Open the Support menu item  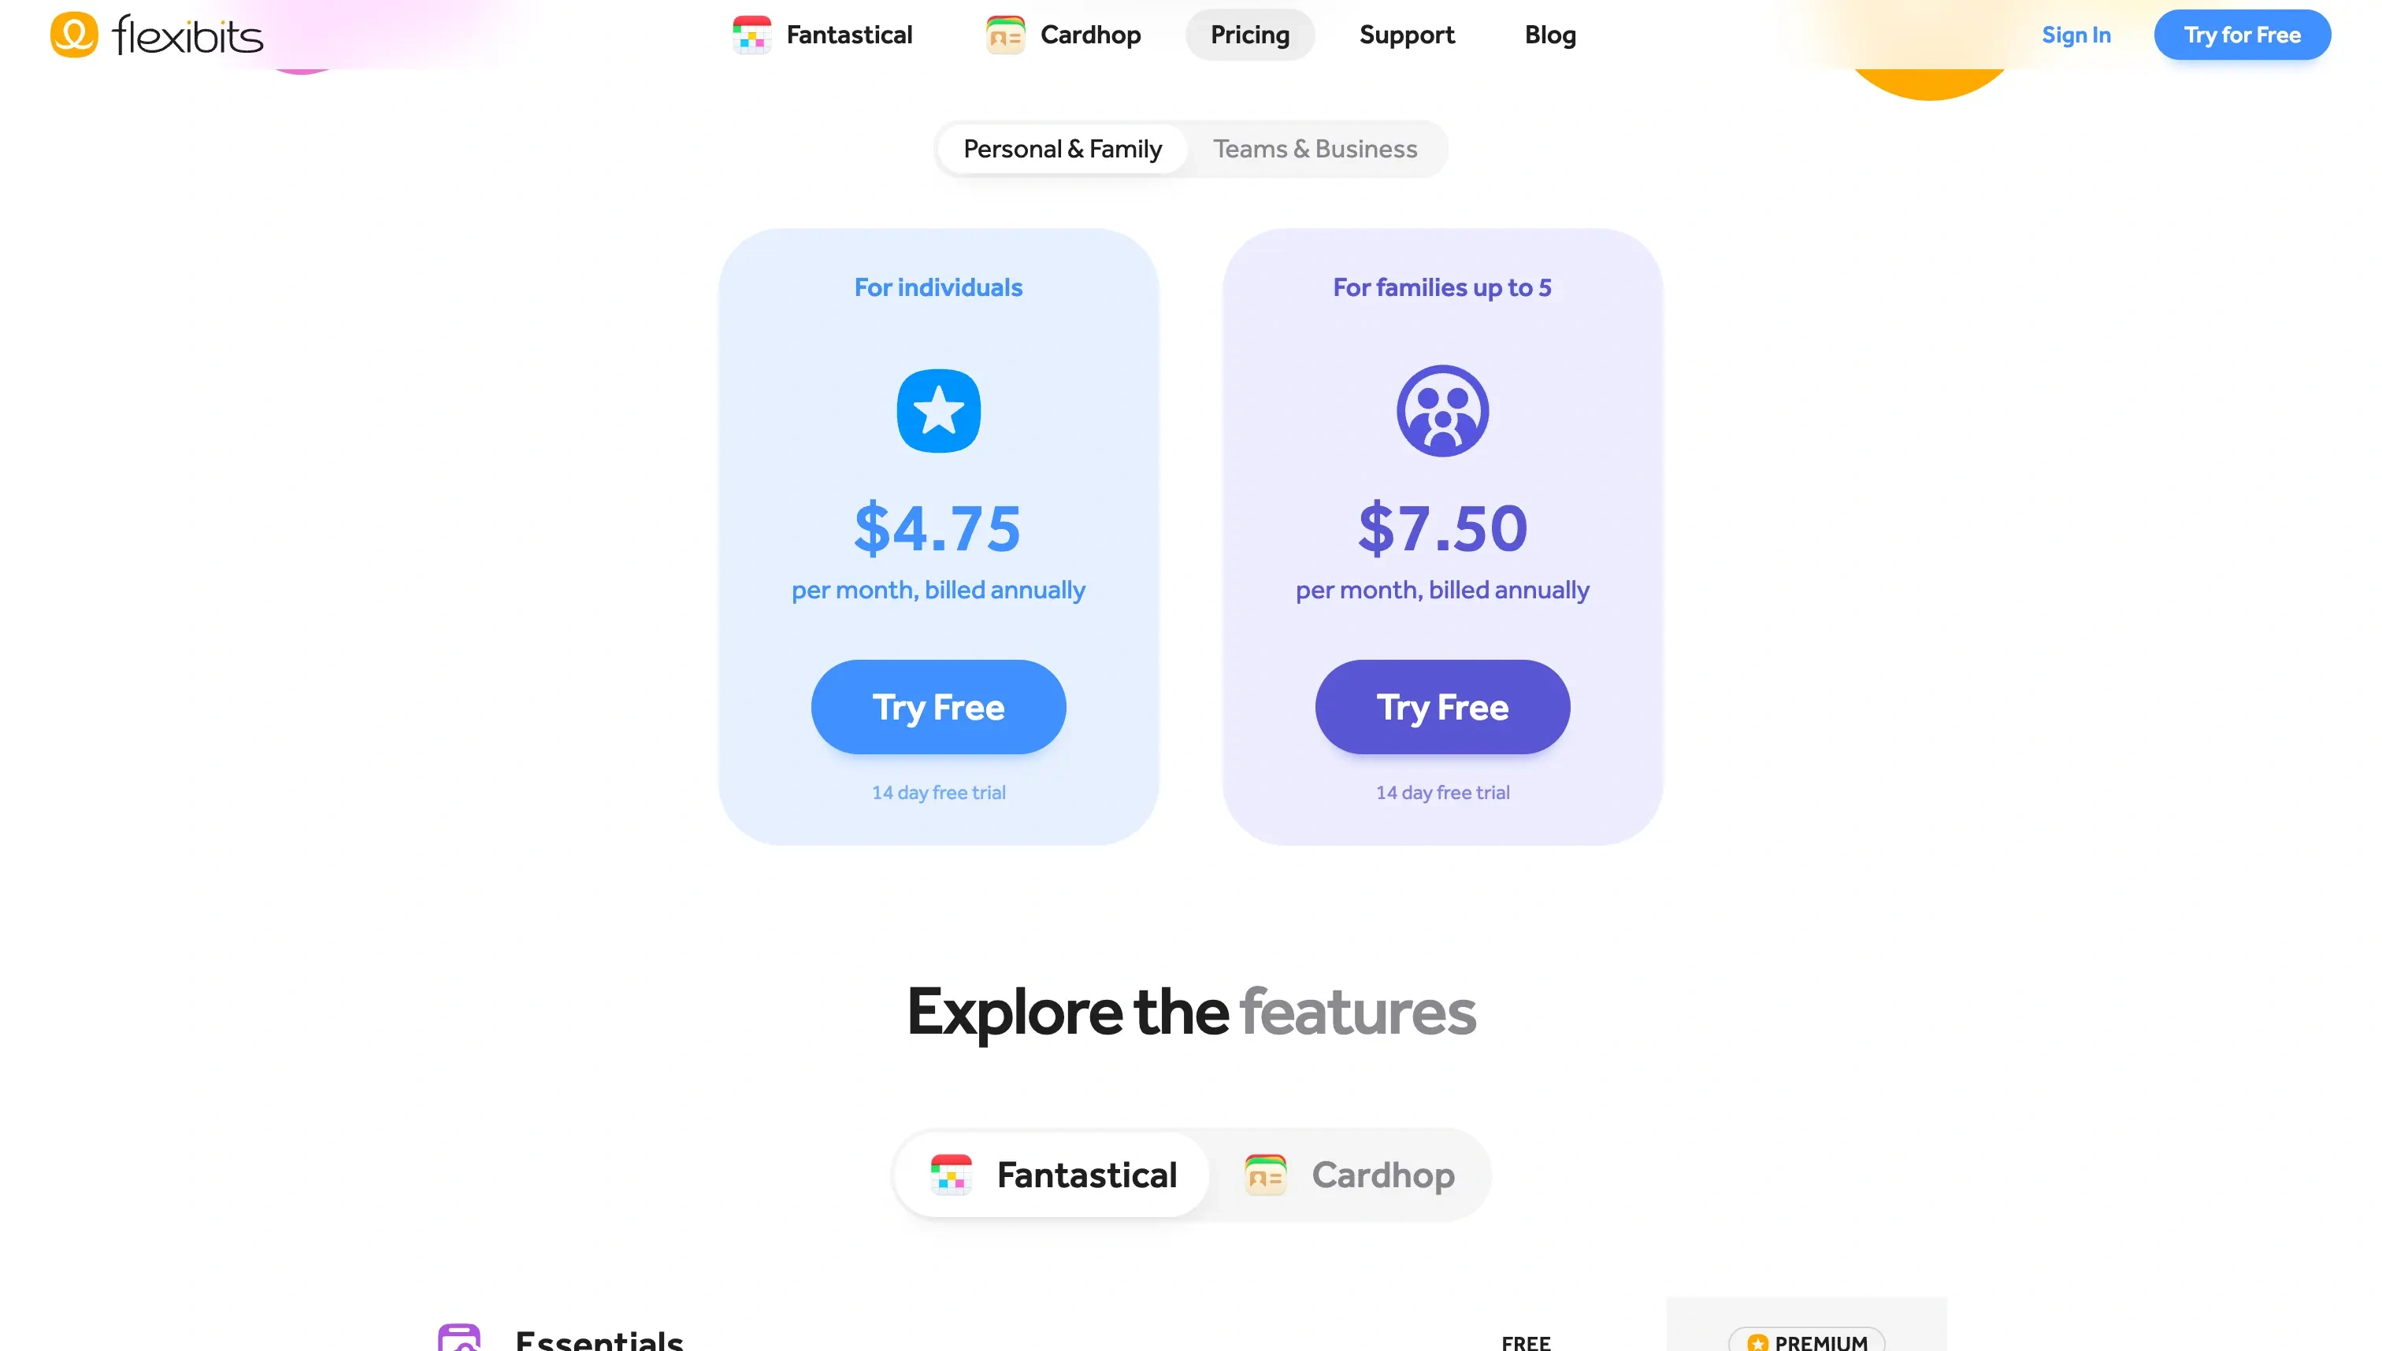tap(1407, 35)
